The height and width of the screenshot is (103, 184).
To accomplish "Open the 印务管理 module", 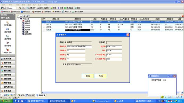I will click(x=8, y=67).
